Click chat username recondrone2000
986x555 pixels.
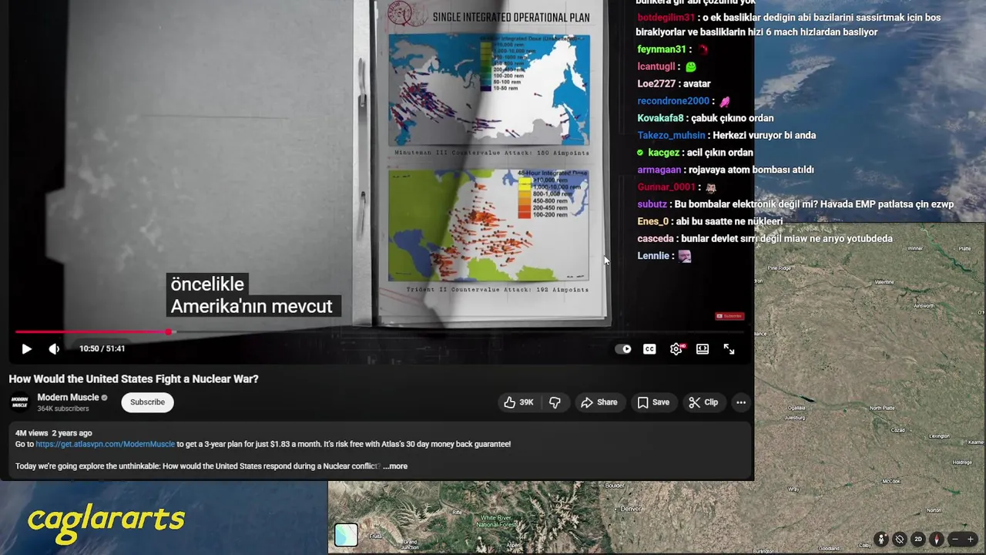pyautogui.click(x=673, y=101)
